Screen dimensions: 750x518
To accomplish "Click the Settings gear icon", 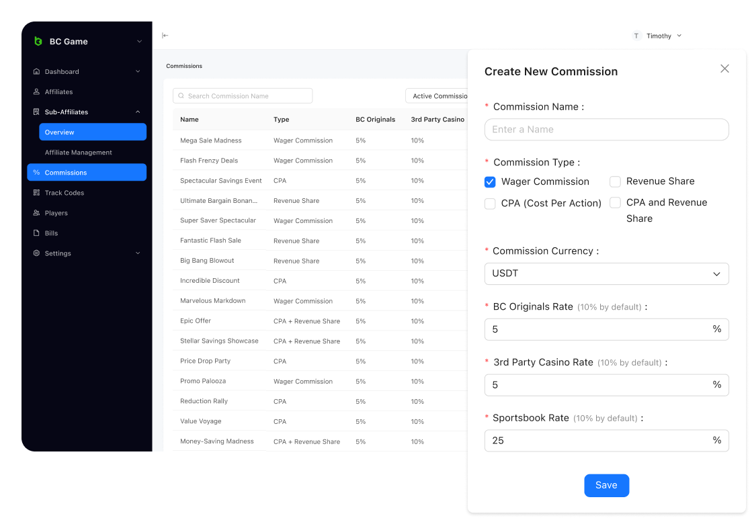I will 36,253.
